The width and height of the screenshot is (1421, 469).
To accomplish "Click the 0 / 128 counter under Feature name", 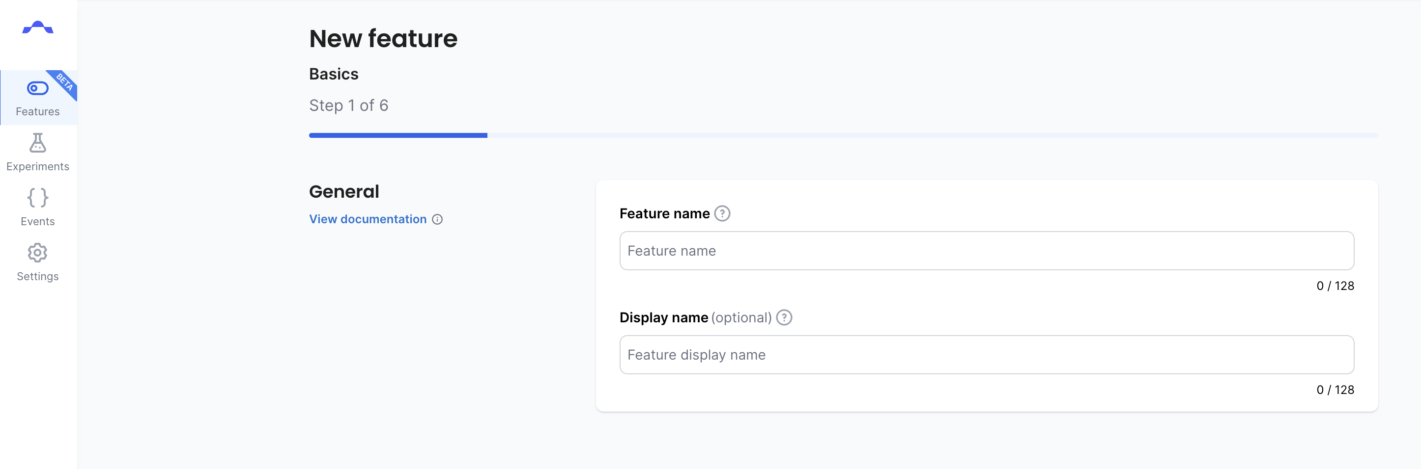I will 1335,286.
